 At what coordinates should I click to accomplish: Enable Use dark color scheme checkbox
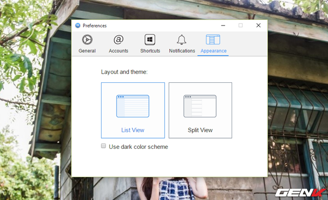tap(104, 146)
